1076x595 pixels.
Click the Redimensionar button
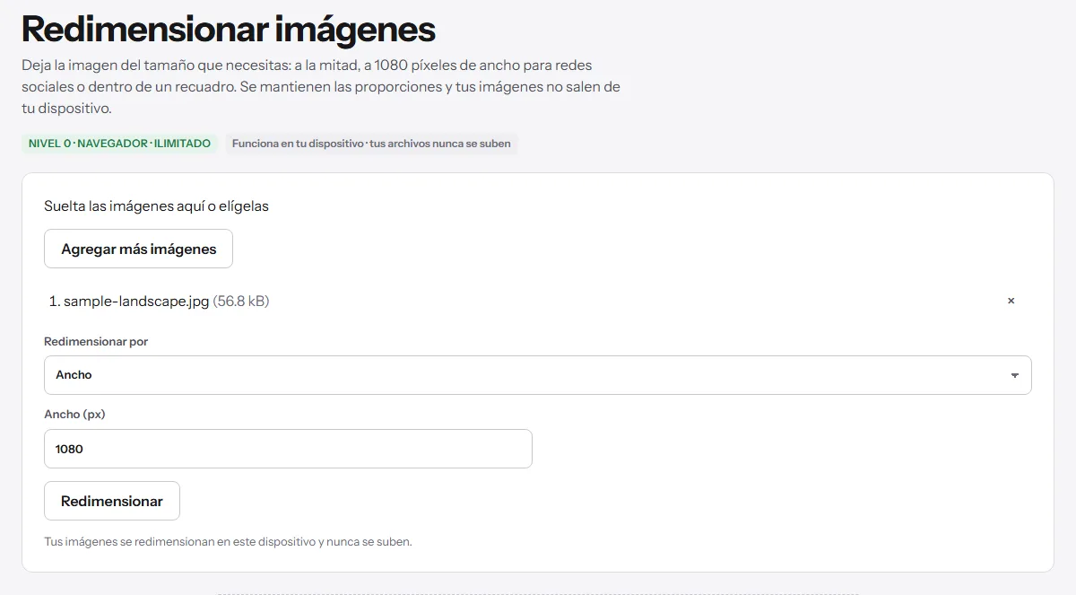[x=112, y=501]
